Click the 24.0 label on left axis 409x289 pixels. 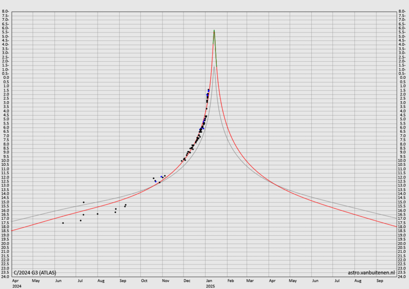click(5, 277)
